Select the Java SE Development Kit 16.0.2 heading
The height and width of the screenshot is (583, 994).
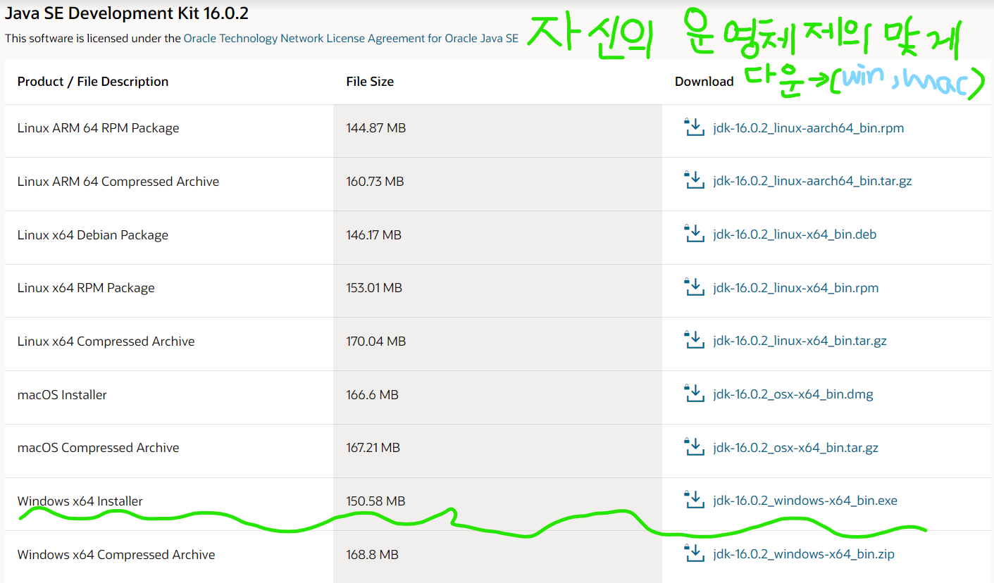click(x=127, y=13)
